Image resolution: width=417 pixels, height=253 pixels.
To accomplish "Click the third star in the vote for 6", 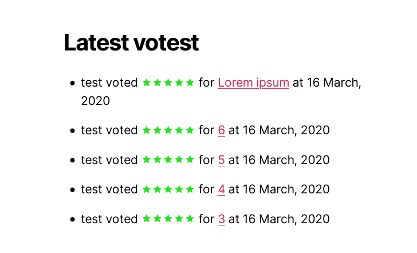I will coord(168,130).
